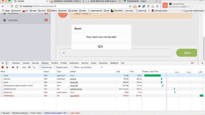Click Ok in the error dialog

coord(101,46)
